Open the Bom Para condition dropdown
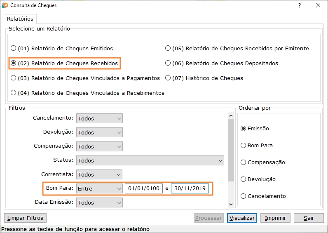Image resolution: width=328 pixels, height=233 pixels. point(99,188)
